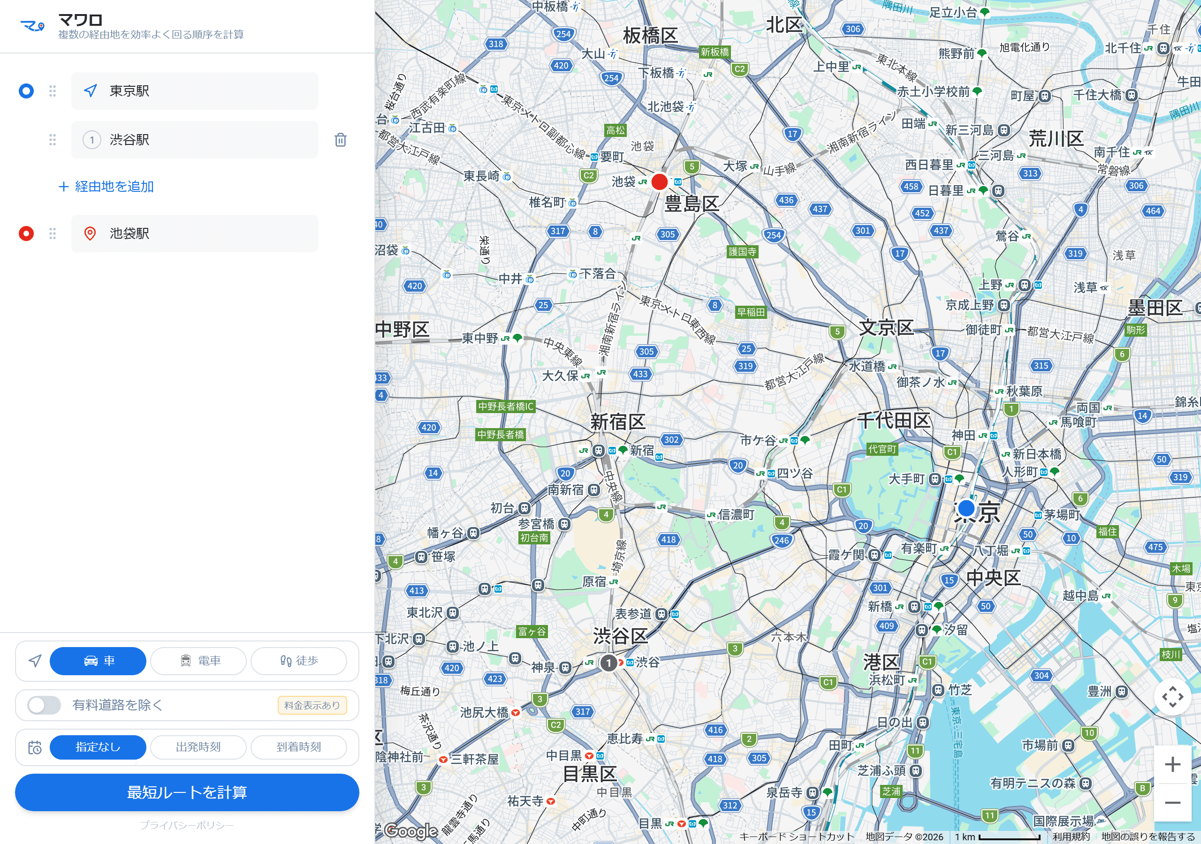Click the blue start point circle beside 東京駅
Screen dimensions: 1201x844
pyautogui.click(x=26, y=90)
